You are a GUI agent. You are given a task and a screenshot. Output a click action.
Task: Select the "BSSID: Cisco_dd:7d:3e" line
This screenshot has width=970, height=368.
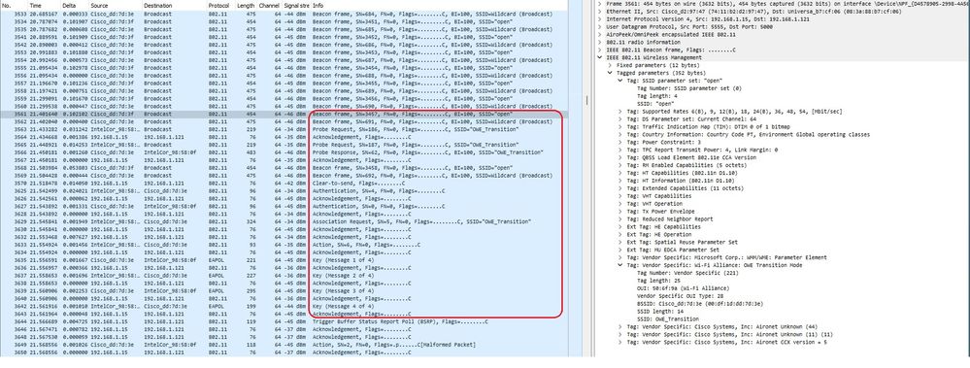pyautogui.click(x=700, y=303)
